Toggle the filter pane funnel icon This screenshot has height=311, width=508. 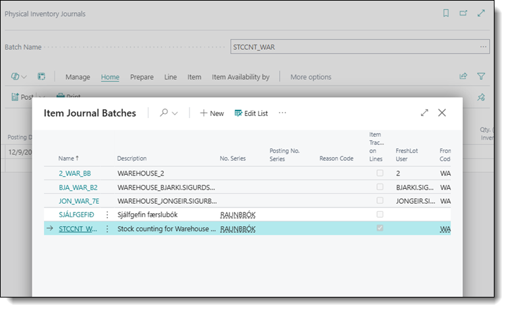point(481,76)
